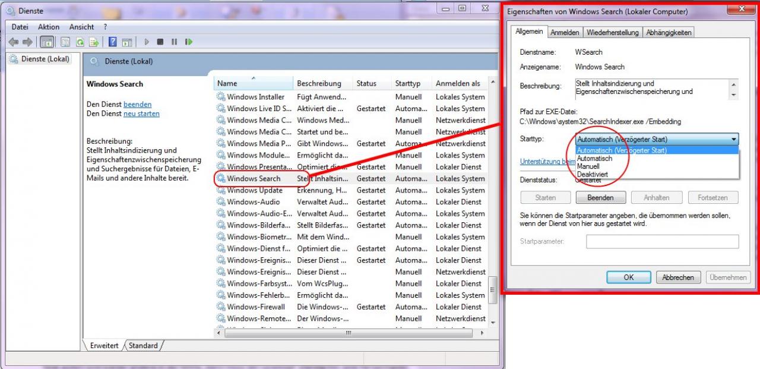Click the gear icon beside Windows Live ID S...

[221, 109]
